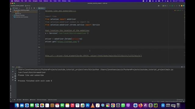
Task: Open the Tools menu
Action: coord(55,1)
